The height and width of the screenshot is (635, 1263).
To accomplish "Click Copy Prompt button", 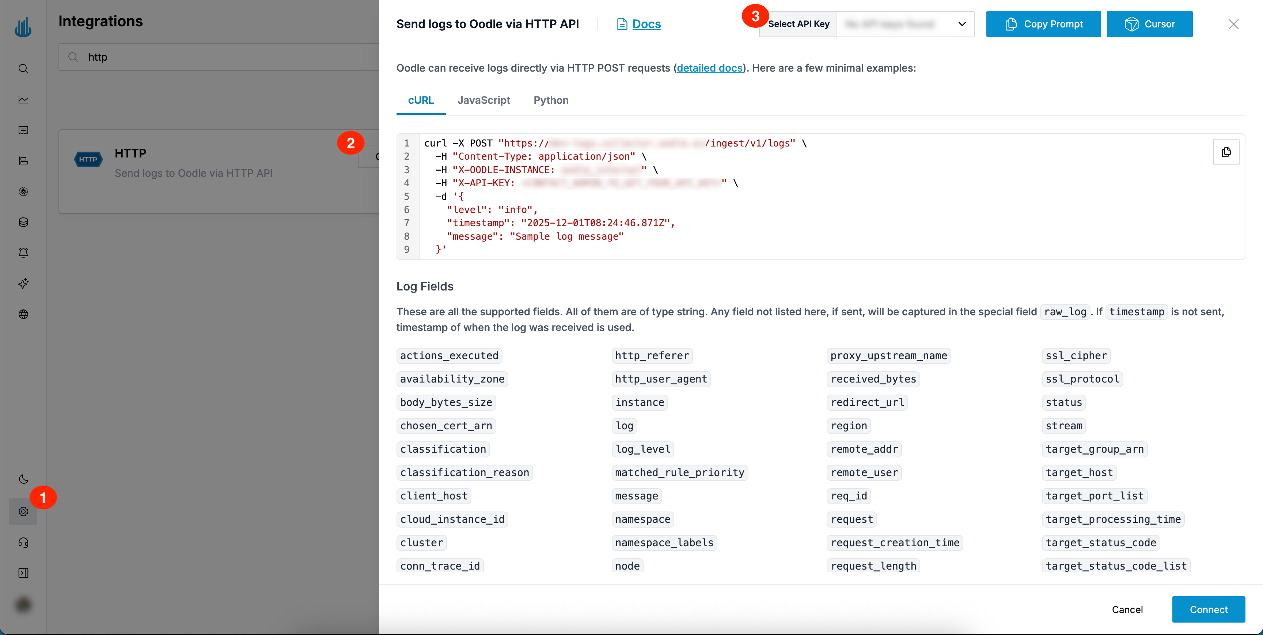I will (x=1043, y=23).
